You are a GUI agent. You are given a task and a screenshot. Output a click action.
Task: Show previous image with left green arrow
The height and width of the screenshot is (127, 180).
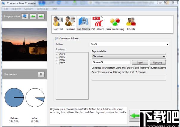tap(33, 16)
